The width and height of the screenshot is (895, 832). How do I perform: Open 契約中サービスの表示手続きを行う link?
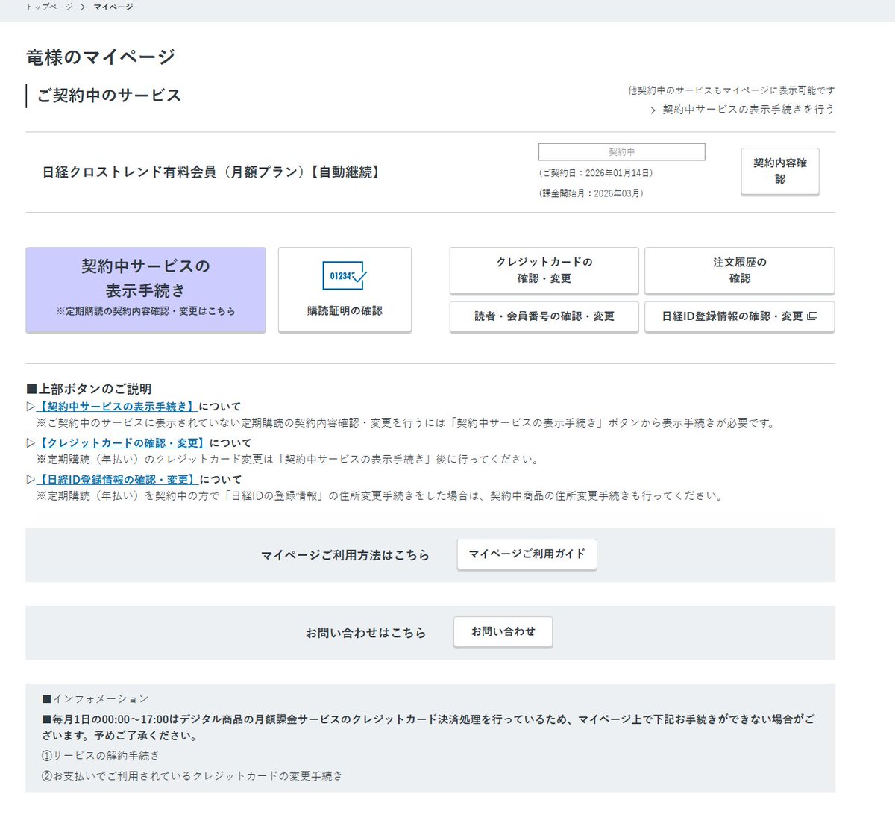coord(748,110)
